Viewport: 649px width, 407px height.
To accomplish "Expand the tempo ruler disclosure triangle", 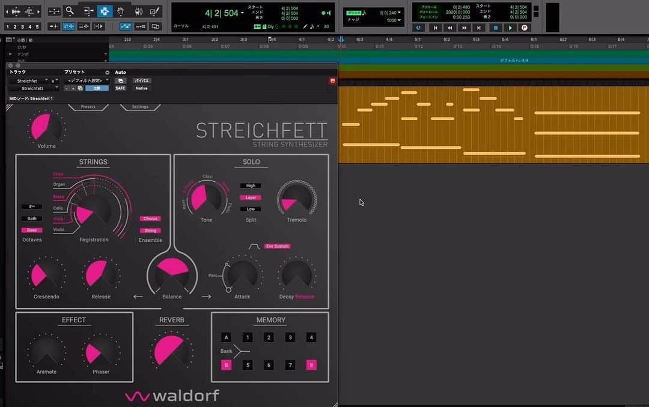I will [10, 54].
